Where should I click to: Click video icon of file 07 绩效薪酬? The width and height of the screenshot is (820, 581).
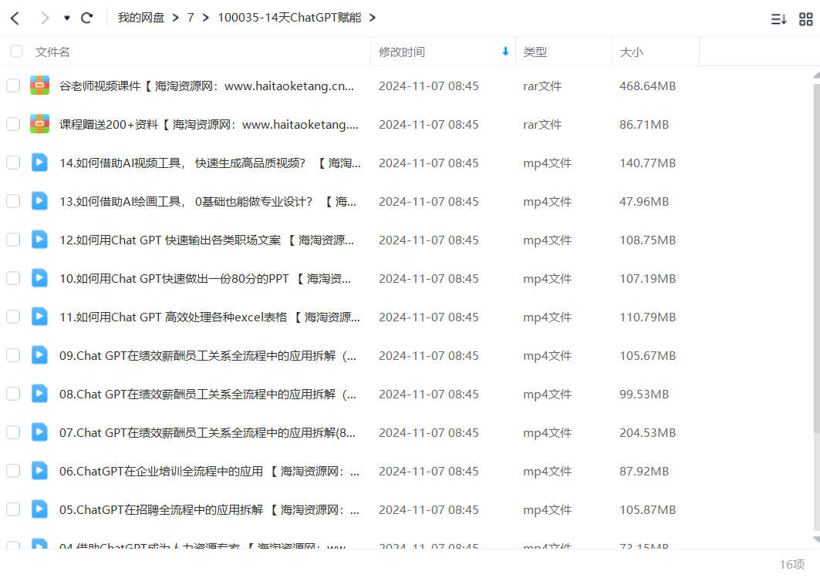point(40,432)
